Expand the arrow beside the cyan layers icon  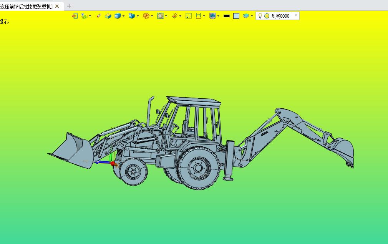click(252, 16)
